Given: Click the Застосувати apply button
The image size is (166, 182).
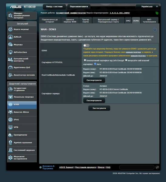Looking at the screenshot, I should click(x=99, y=108).
